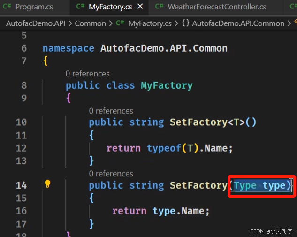
Task: Click the MyFactory.cs breadcrumb item
Action: pyautogui.click(x=150, y=23)
